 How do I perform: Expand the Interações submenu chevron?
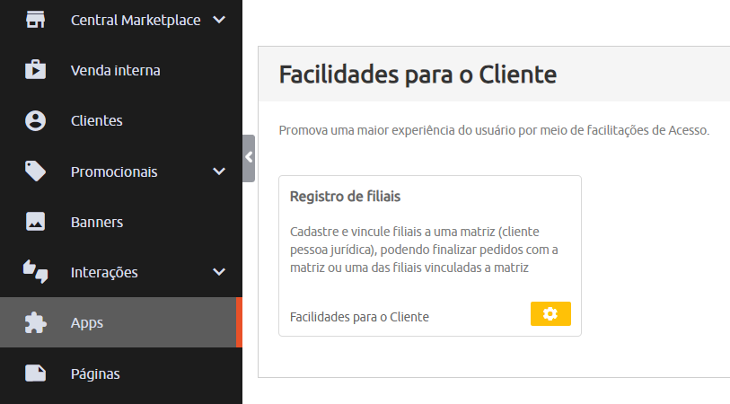219,272
